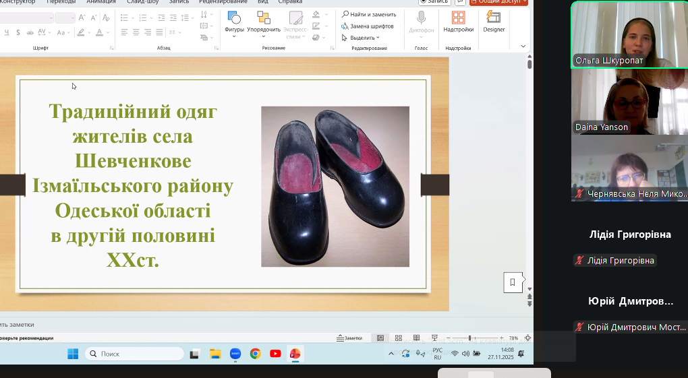Open the font color dropdown arrow
Screen dimensions: 688x378
pos(109,32)
